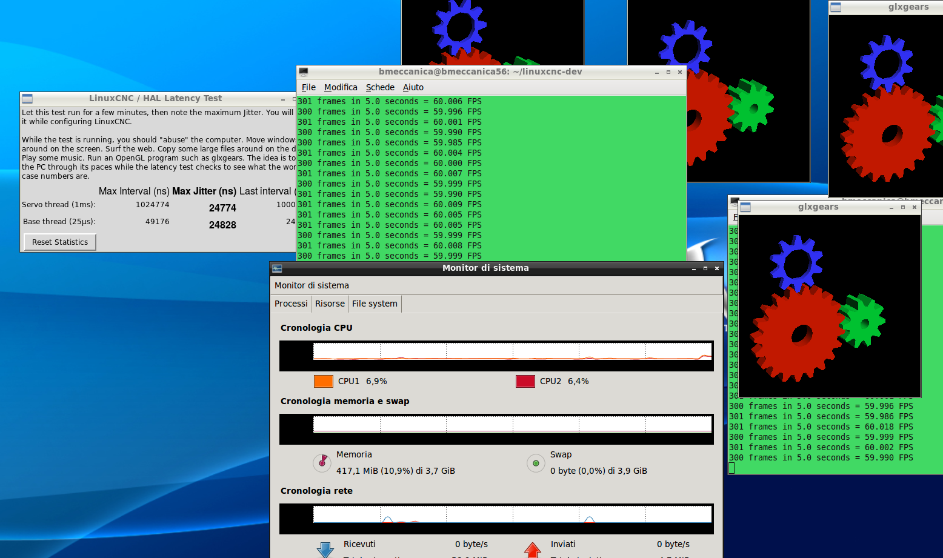The width and height of the screenshot is (943, 558).
Task: Click swap usage text 0 byte (0,0%)
Action: [x=599, y=471]
